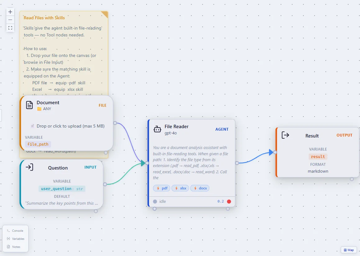
Task: Click the gpt-4o model label
Action: [x=171, y=133]
